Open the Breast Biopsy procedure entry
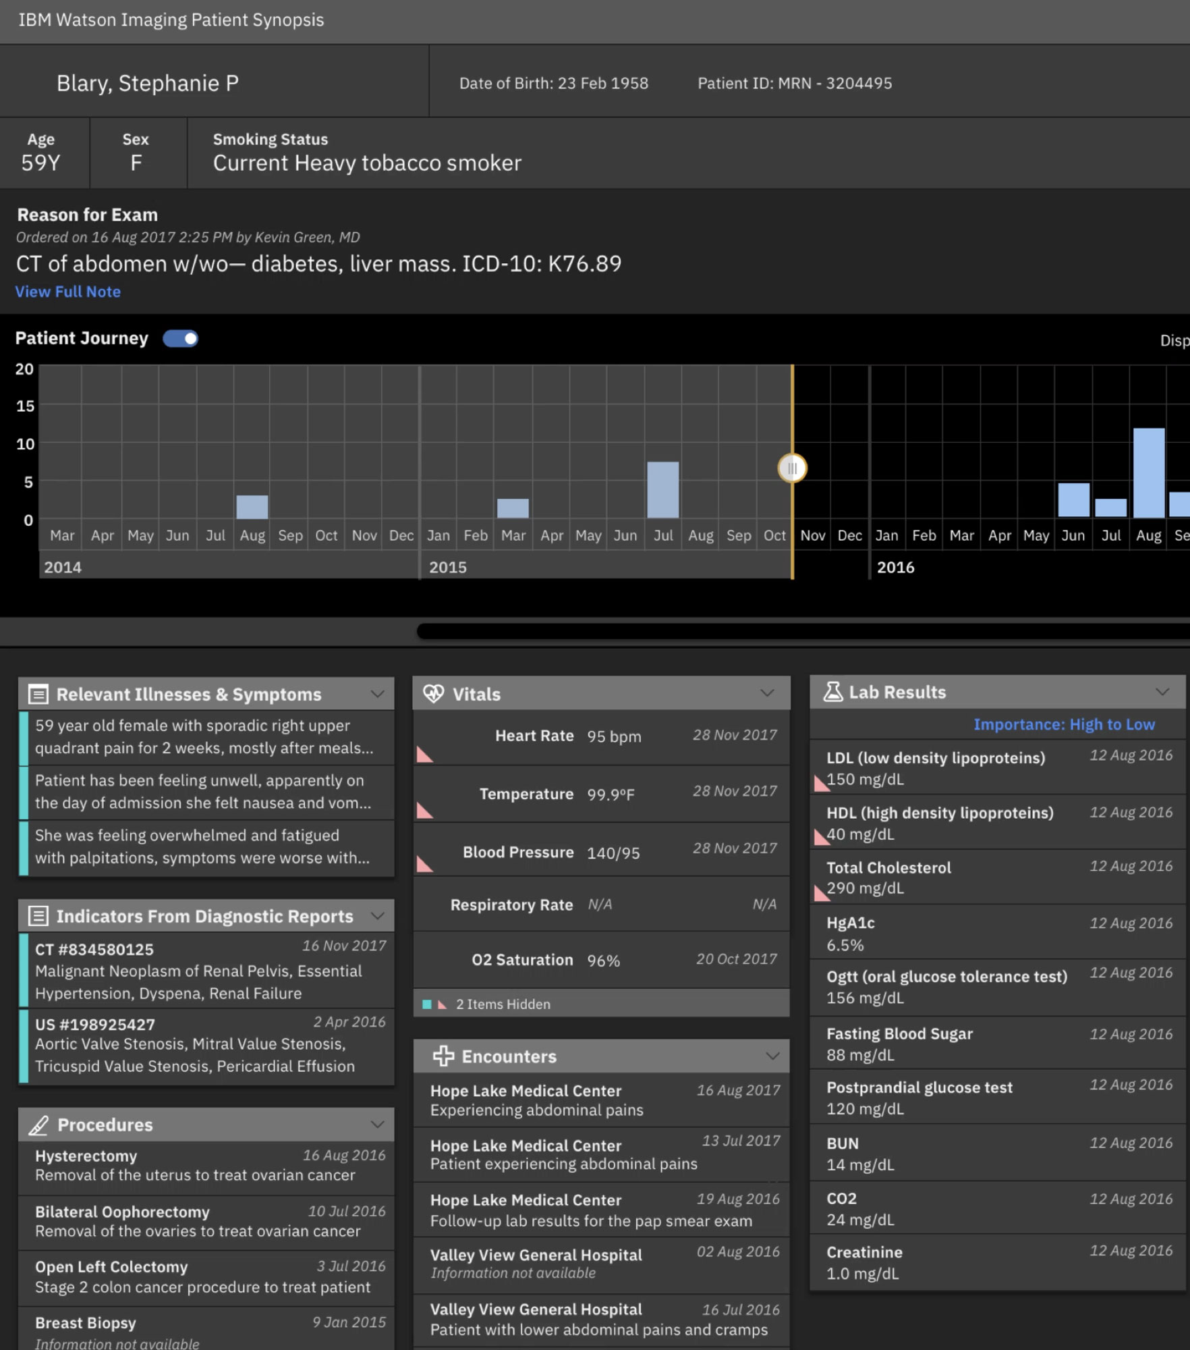The height and width of the screenshot is (1350, 1190). (x=206, y=1330)
